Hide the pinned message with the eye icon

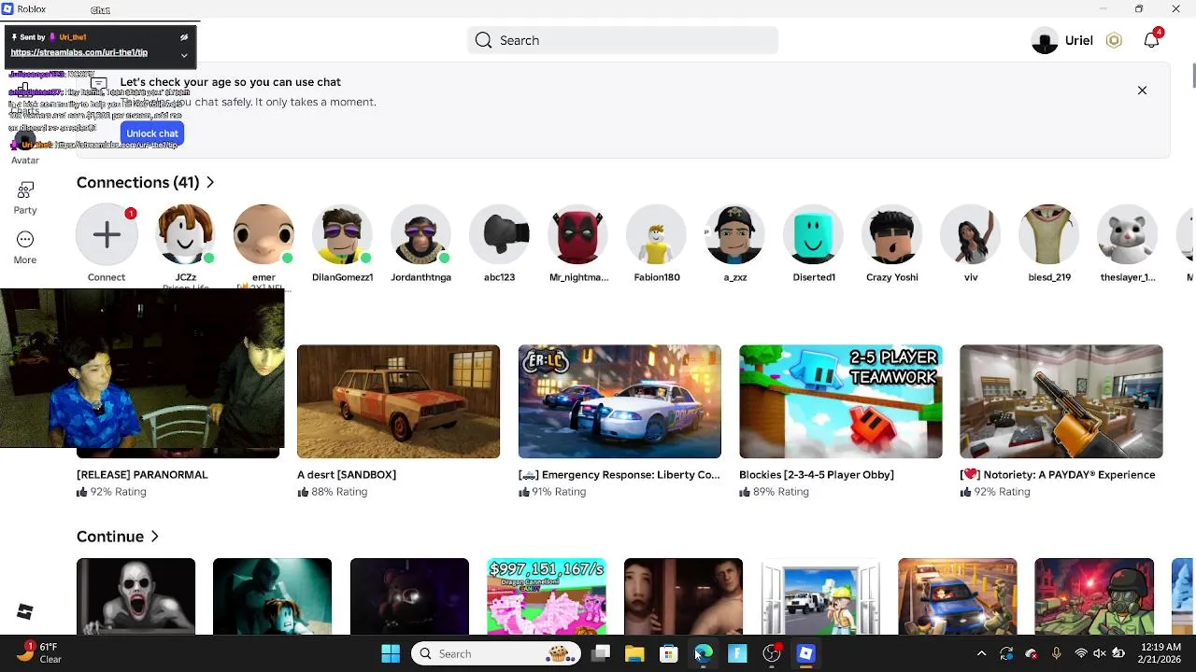[x=184, y=37]
